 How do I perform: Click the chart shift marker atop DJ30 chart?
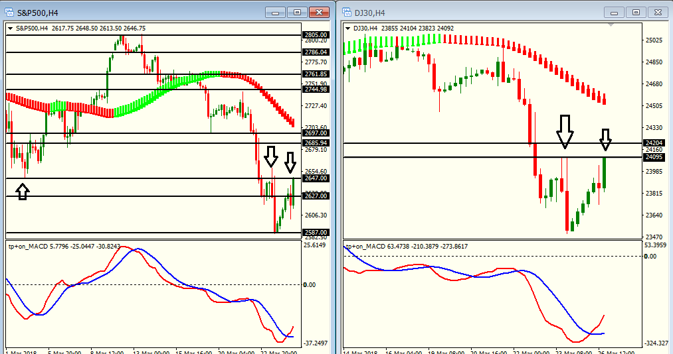tap(611, 25)
